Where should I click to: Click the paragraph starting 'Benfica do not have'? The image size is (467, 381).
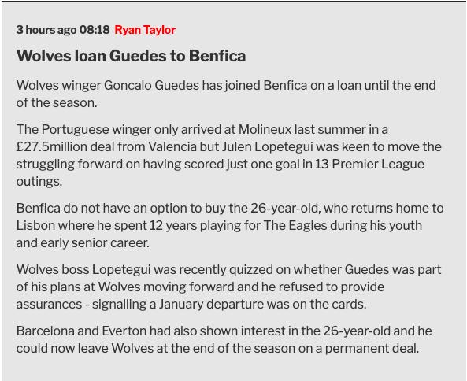click(x=230, y=225)
